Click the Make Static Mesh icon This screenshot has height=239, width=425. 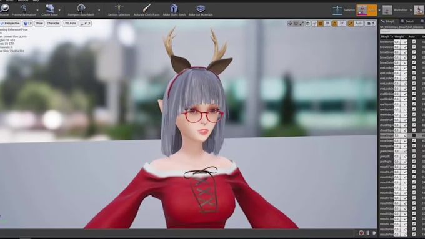pyautogui.click(x=174, y=8)
